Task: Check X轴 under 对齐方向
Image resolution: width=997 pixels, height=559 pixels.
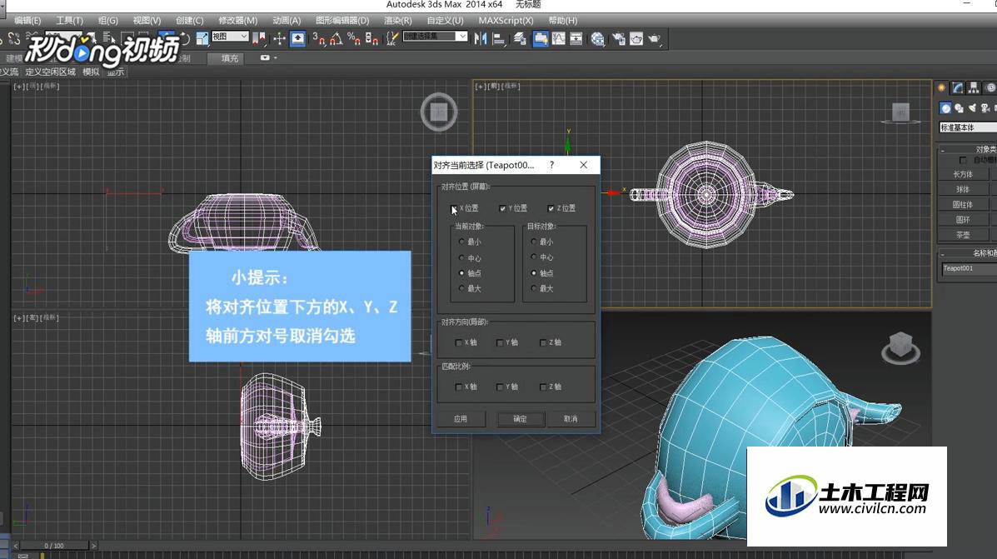Action: pos(458,342)
